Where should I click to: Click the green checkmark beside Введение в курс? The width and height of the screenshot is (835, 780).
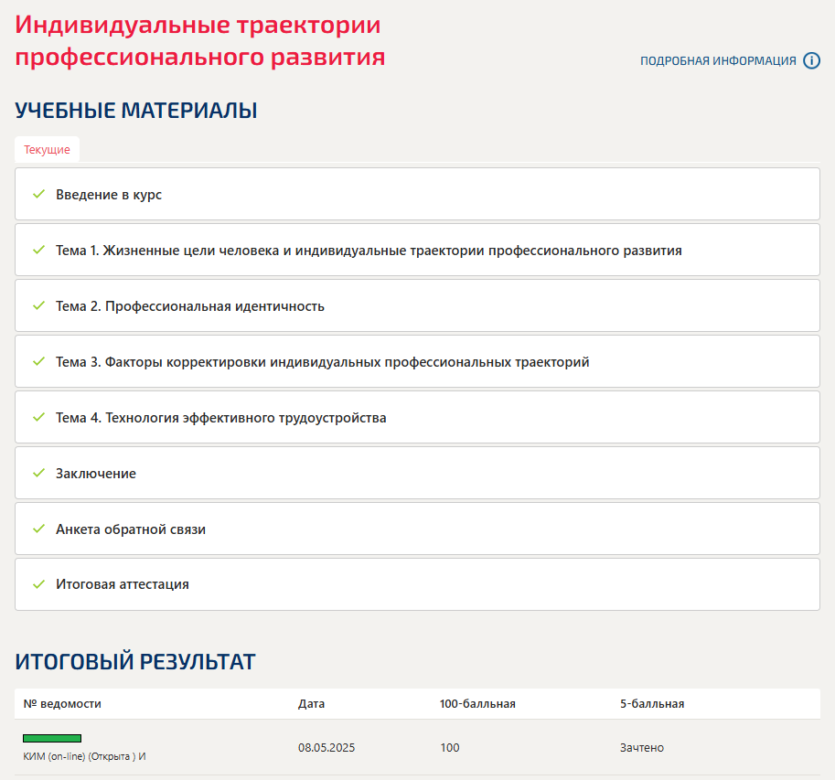tap(39, 194)
